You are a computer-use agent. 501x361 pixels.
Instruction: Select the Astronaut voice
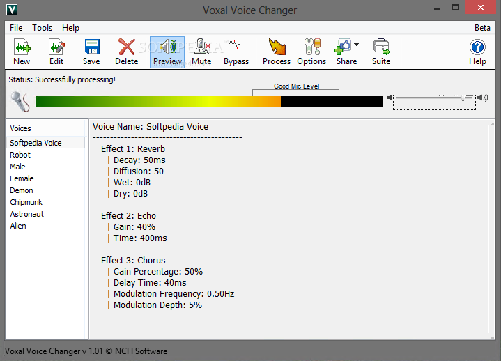click(27, 214)
